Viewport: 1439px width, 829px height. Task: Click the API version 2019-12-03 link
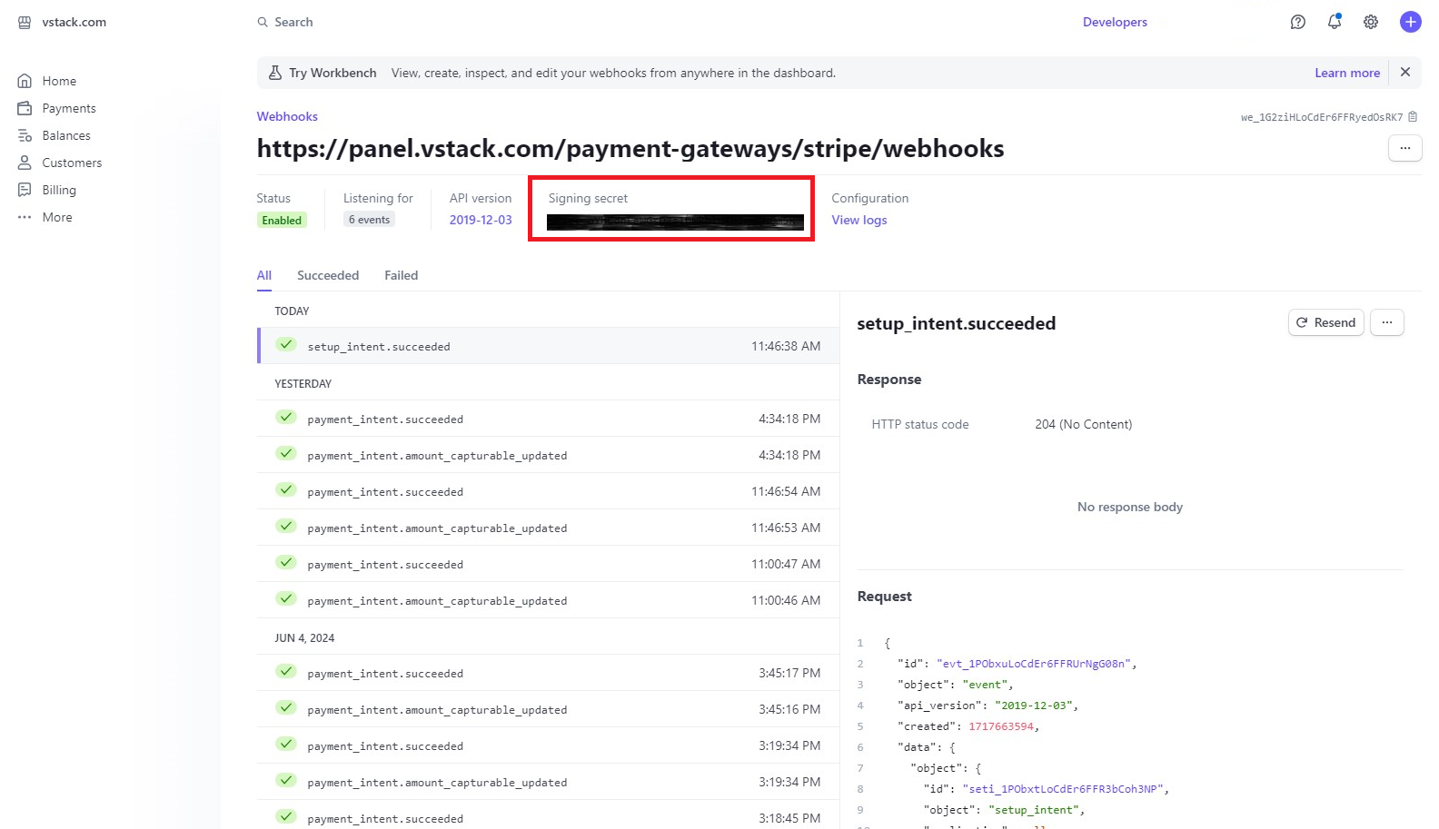click(481, 220)
